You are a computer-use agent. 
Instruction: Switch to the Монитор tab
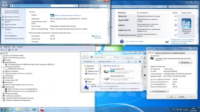point(158,53)
